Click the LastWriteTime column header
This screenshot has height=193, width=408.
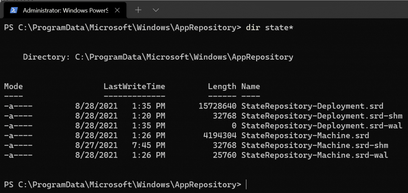(134, 86)
